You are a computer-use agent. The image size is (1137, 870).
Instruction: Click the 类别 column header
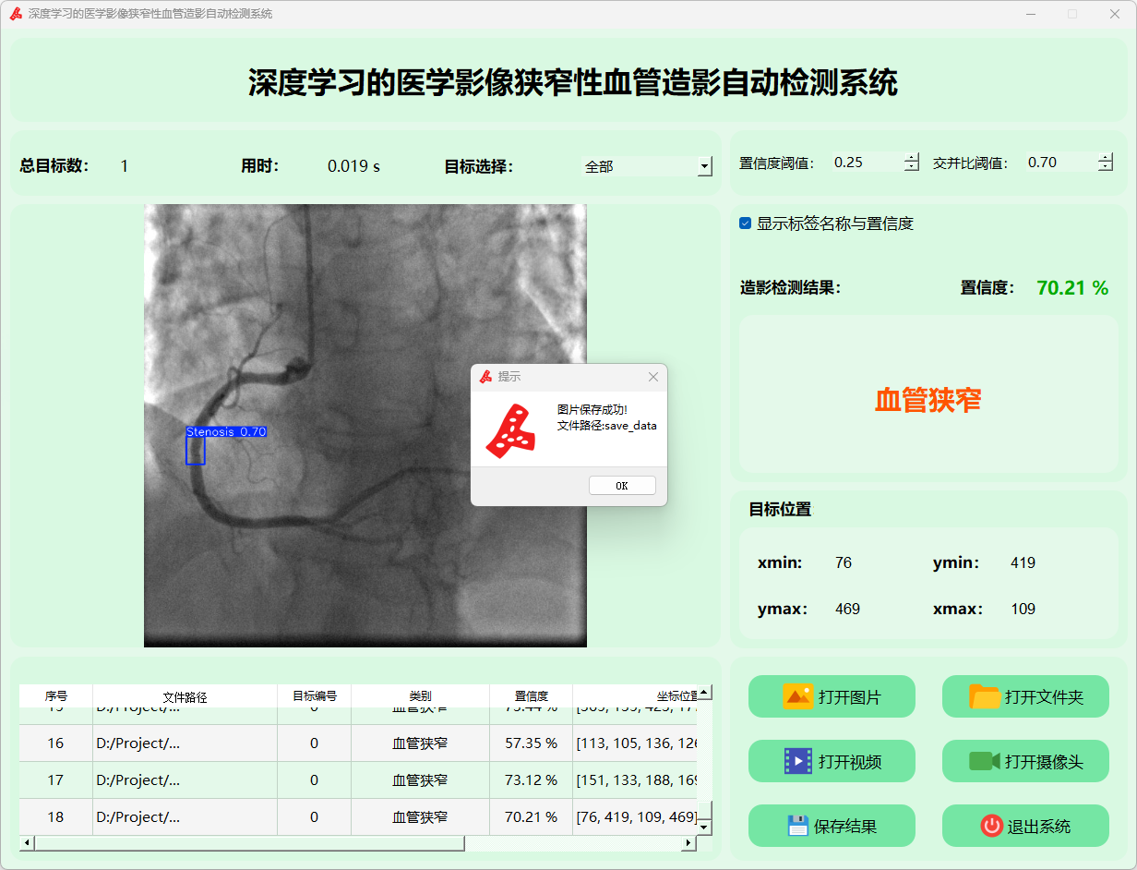pyautogui.click(x=420, y=696)
